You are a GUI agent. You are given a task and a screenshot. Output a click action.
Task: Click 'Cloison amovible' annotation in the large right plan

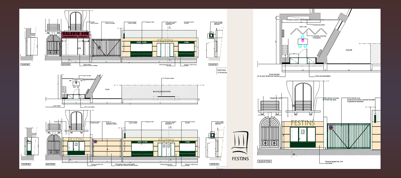[x=318, y=25]
